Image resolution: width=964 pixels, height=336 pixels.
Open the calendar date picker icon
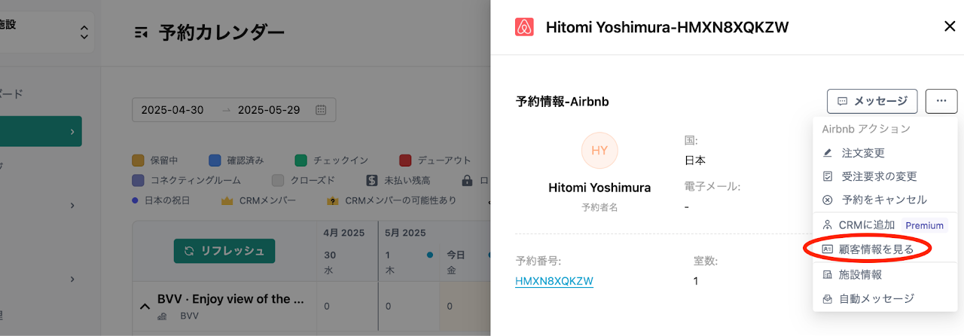pos(321,110)
